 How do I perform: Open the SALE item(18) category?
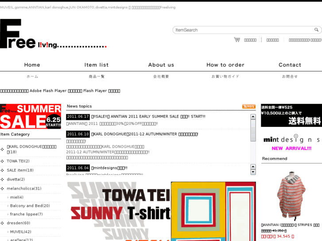20,170
